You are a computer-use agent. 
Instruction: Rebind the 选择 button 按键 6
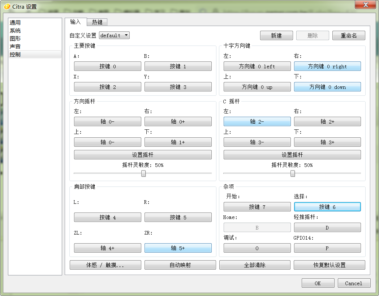click(327, 207)
